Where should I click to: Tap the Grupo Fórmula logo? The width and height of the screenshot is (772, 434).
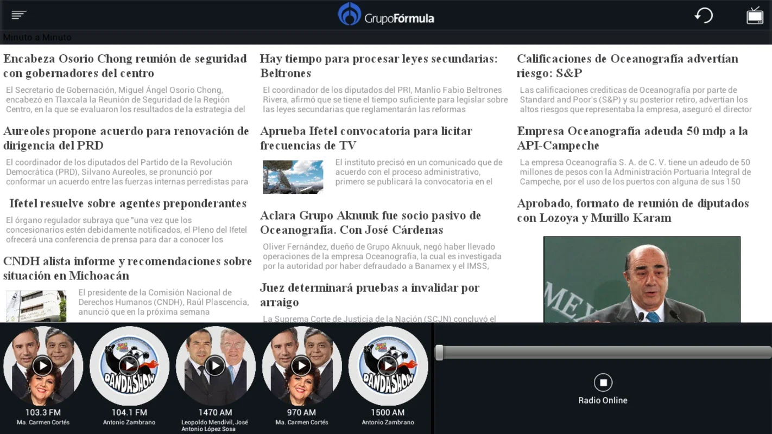(386, 15)
